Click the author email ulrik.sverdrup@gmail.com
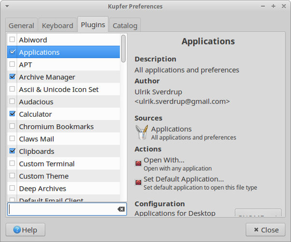The height and width of the screenshot is (242, 291). pos(182,102)
